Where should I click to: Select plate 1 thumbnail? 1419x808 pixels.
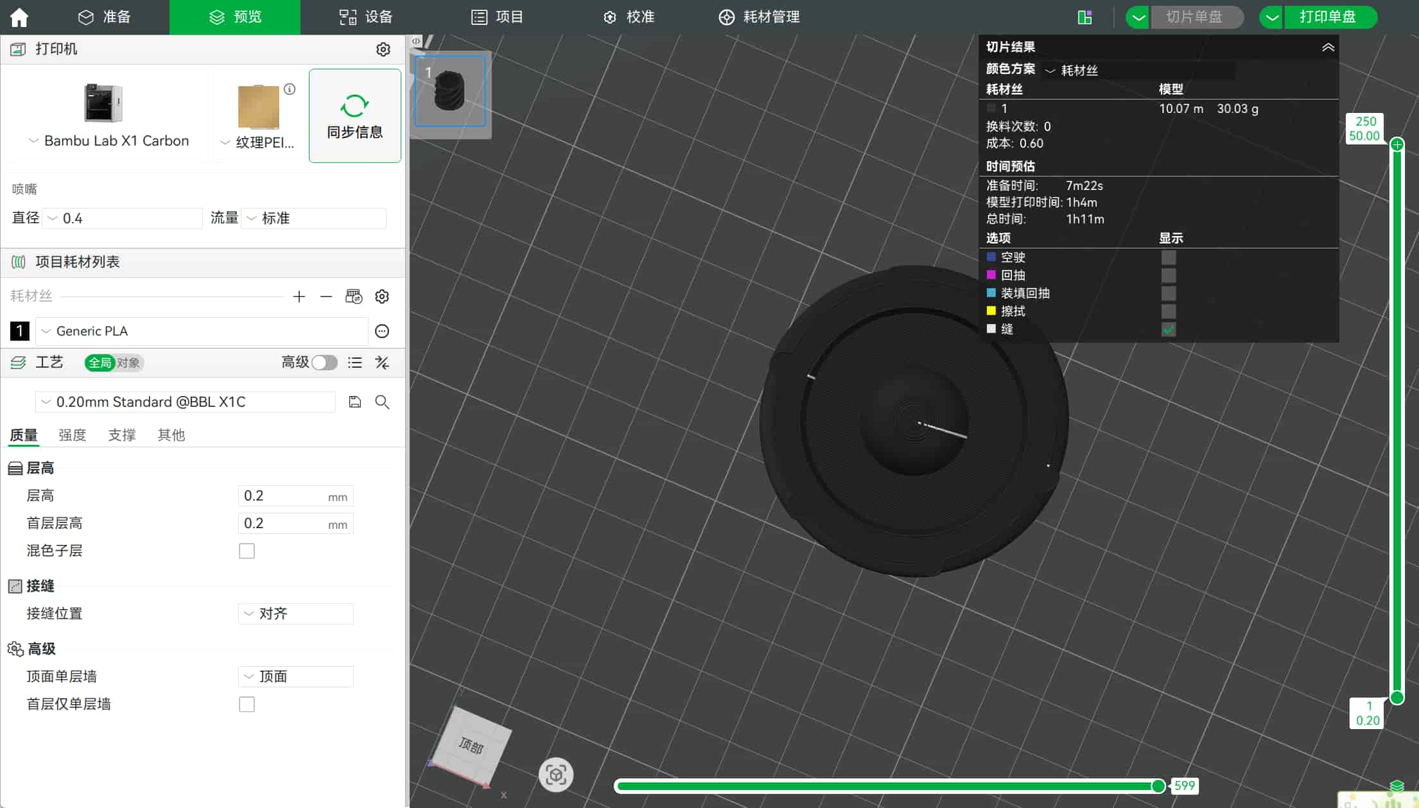449,90
